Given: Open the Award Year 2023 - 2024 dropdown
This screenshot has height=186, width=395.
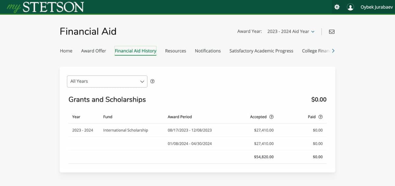Looking at the screenshot, I should (x=291, y=32).
